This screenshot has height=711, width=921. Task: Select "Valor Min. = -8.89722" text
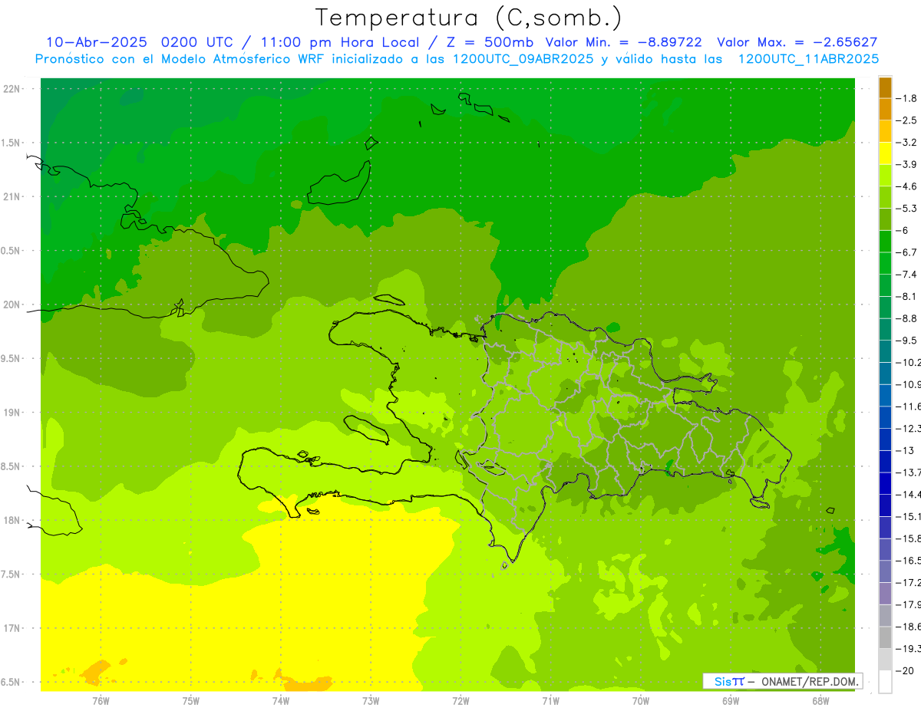point(623,42)
